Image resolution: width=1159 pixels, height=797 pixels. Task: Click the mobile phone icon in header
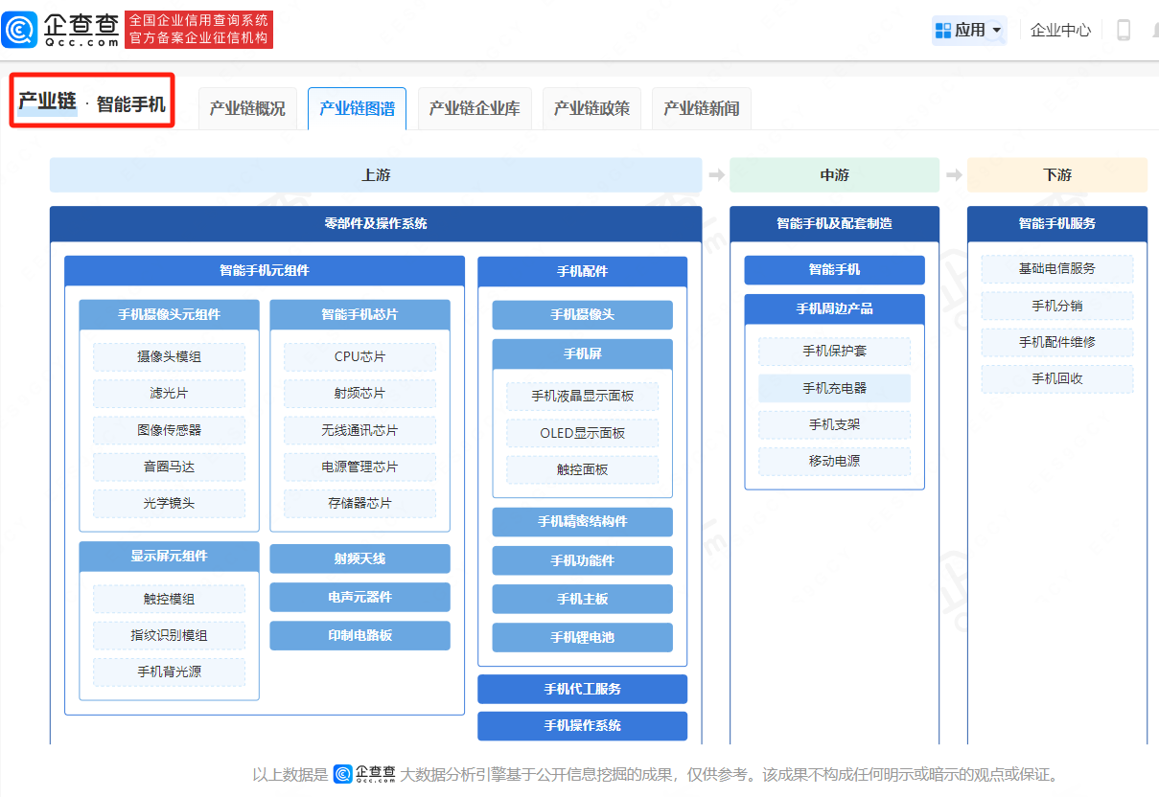[x=1124, y=31]
